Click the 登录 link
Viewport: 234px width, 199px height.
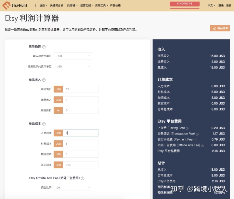pos(221,6)
